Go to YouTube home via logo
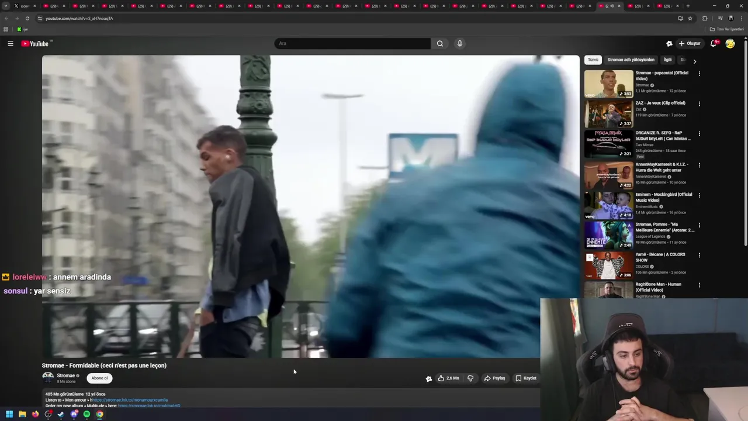Image resolution: width=748 pixels, height=421 pixels. point(36,43)
